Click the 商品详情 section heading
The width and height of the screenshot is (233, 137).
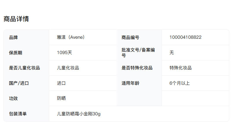[16, 19]
